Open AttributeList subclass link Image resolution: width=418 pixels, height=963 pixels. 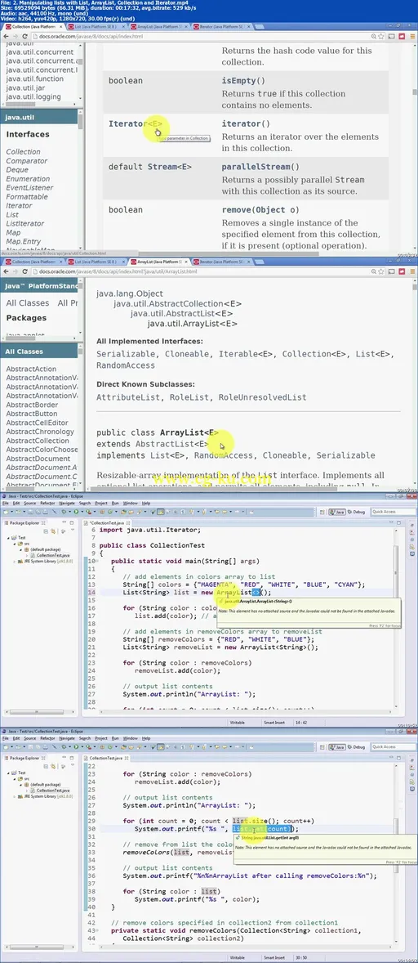click(x=126, y=396)
